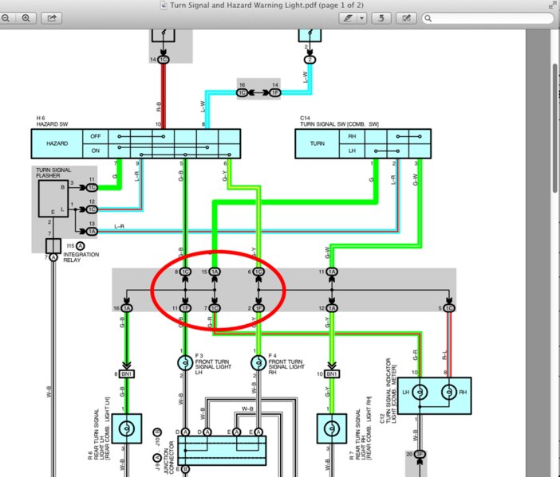The height and width of the screenshot is (477, 560).
Task: Enter full screen via corner arrows icon
Action: (553, 5)
